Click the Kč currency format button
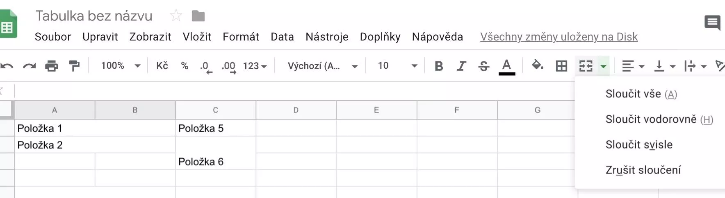This screenshot has height=198, width=725. click(x=162, y=66)
